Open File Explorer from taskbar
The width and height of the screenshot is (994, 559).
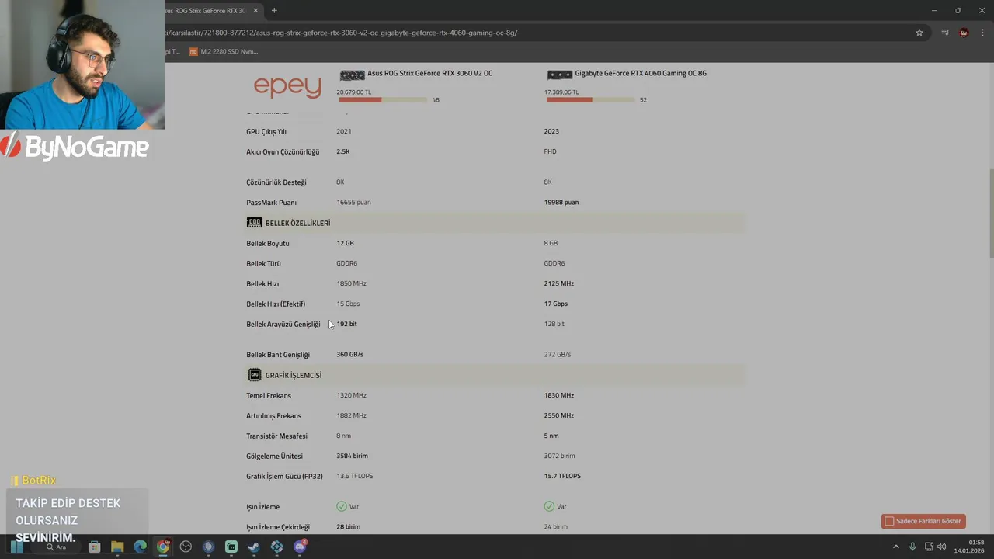117,547
